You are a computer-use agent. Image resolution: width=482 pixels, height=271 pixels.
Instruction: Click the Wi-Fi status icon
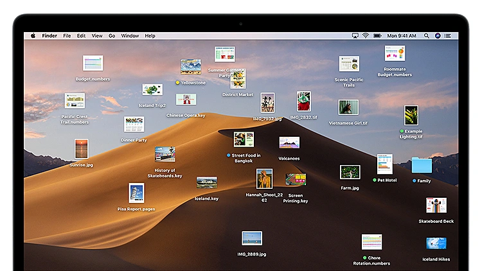[366, 36]
